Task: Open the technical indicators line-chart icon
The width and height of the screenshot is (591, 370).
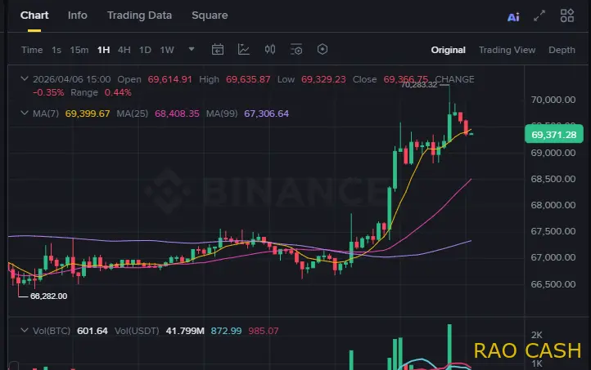Action: 244,50
